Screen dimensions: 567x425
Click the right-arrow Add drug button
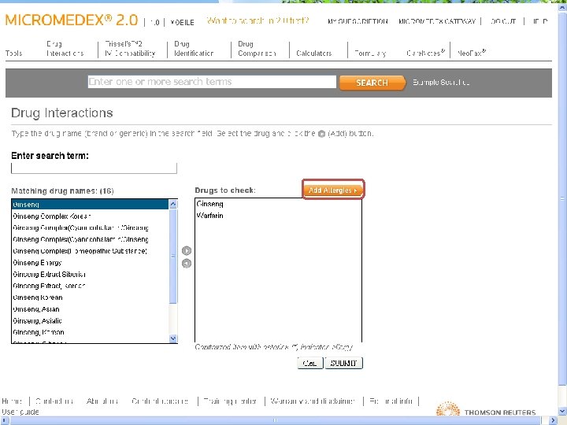(186, 250)
